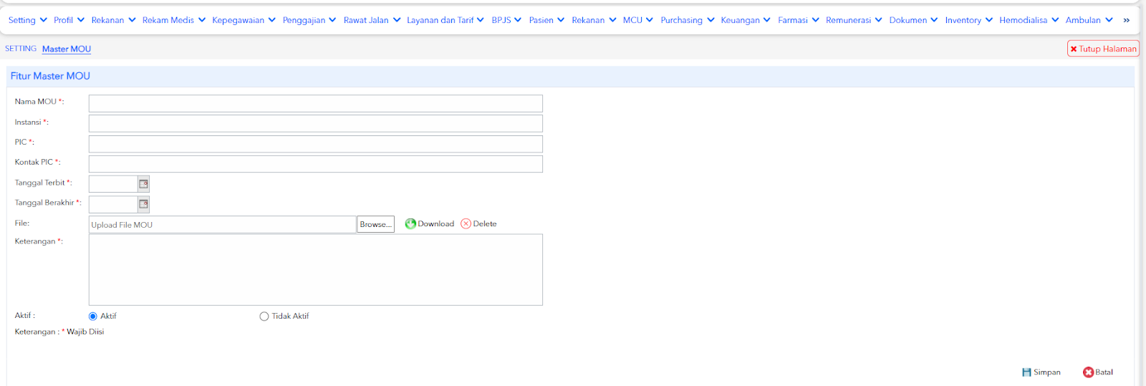
Task: Click the Tanggal Berakhir date field
Action: point(113,204)
